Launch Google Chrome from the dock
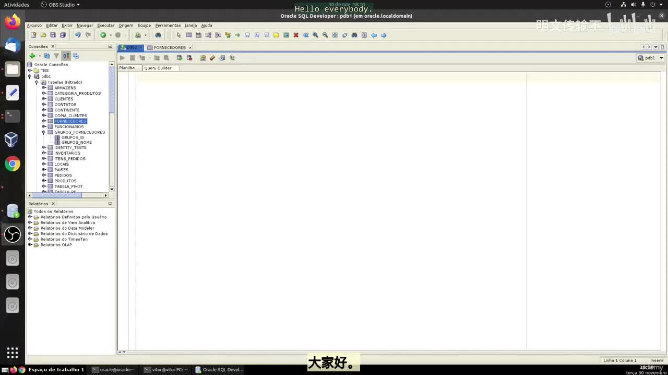The image size is (668, 375). pyautogui.click(x=13, y=164)
